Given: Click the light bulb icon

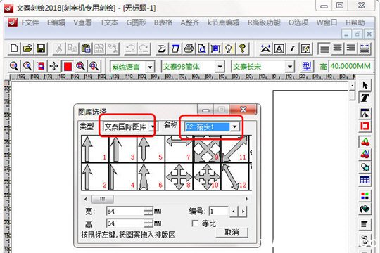Looking at the screenshot, I should (229, 48).
